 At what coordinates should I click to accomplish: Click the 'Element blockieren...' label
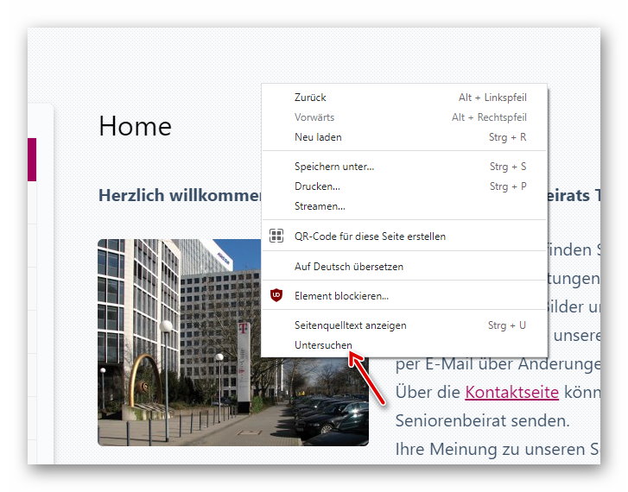tap(341, 296)
